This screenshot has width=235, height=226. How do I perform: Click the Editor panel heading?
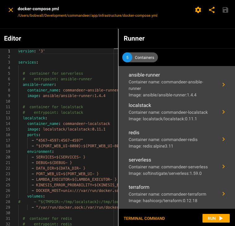(x=13, y=38)
